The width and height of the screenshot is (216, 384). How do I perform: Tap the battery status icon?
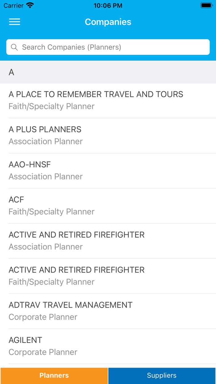pos(206,5)
